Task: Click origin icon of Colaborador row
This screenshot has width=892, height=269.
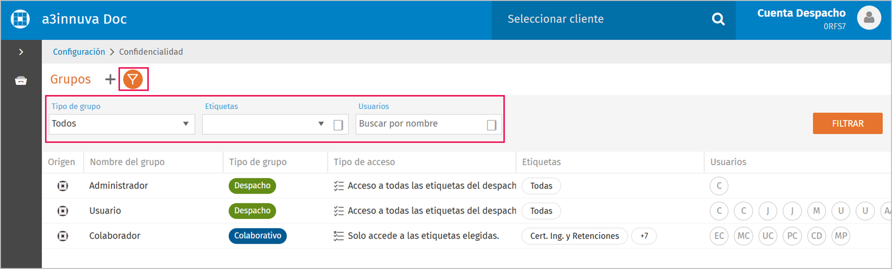Action: 63,236
